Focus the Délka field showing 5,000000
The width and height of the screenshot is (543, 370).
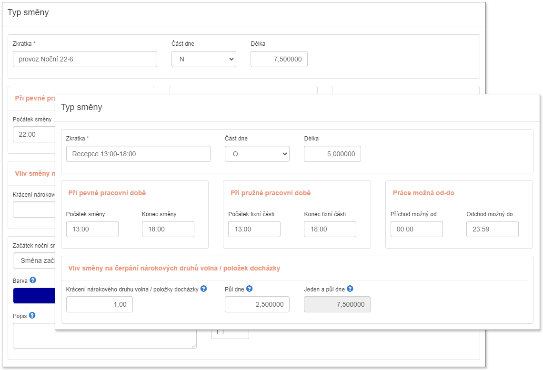332,154
